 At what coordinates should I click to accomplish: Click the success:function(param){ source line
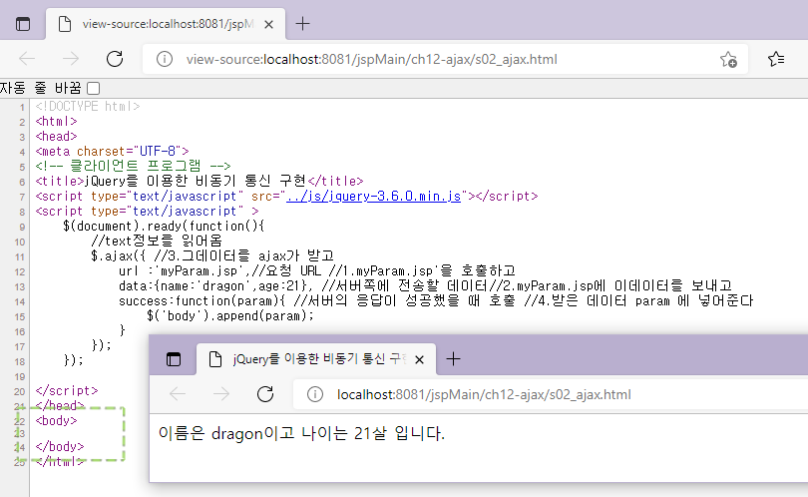(x=436, y=300)
